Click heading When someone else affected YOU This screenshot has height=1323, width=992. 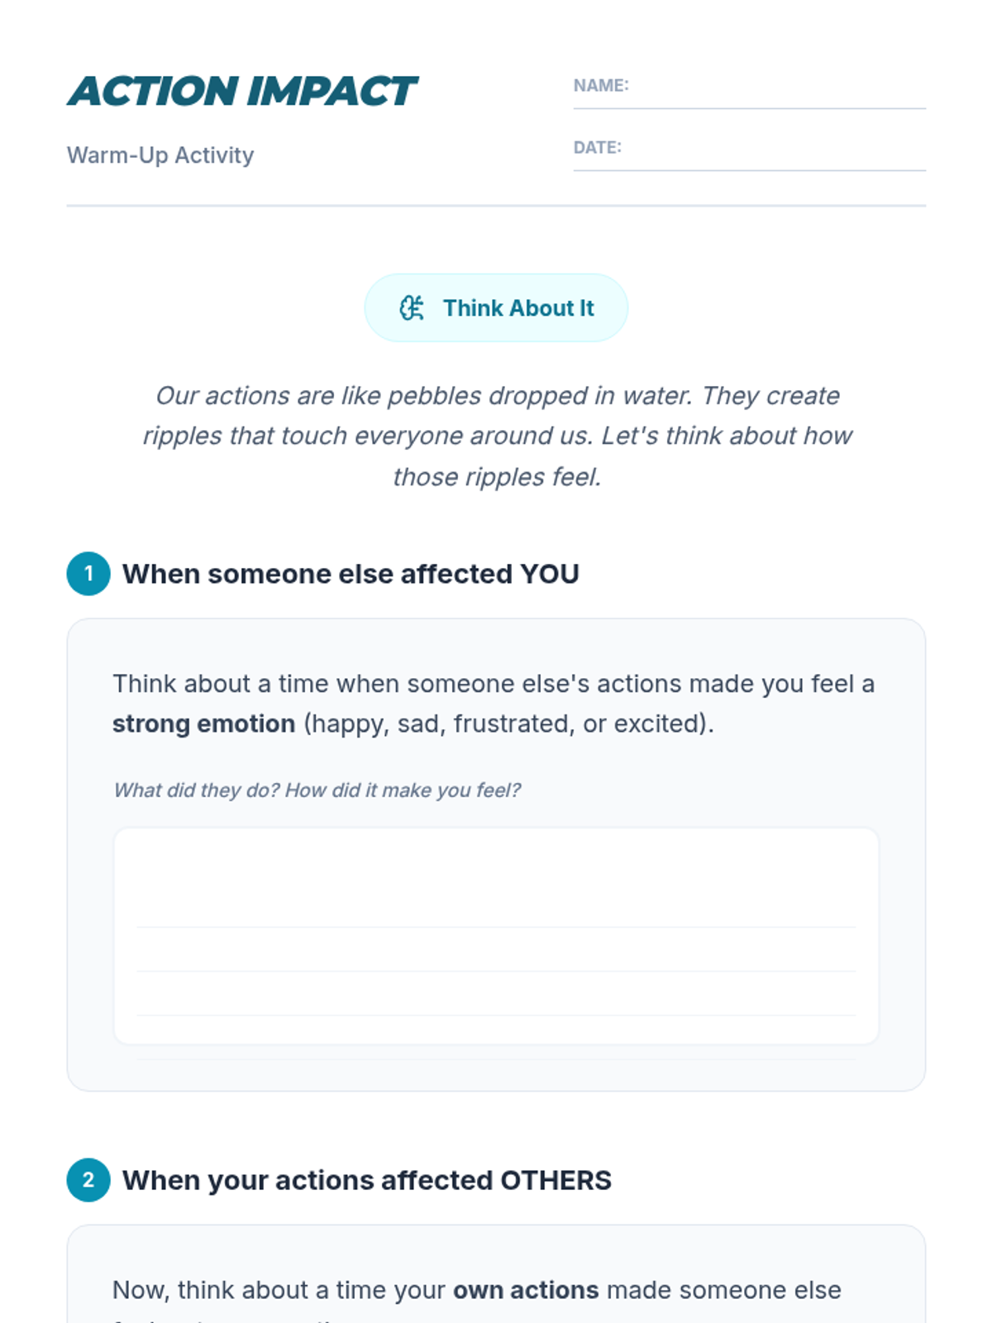point(351,574)
